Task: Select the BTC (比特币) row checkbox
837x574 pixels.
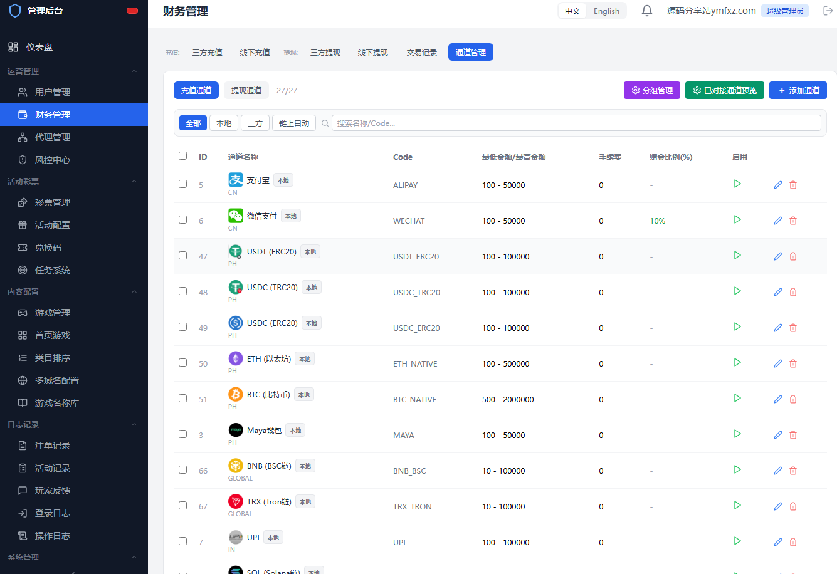Action: tap(182, 398)
